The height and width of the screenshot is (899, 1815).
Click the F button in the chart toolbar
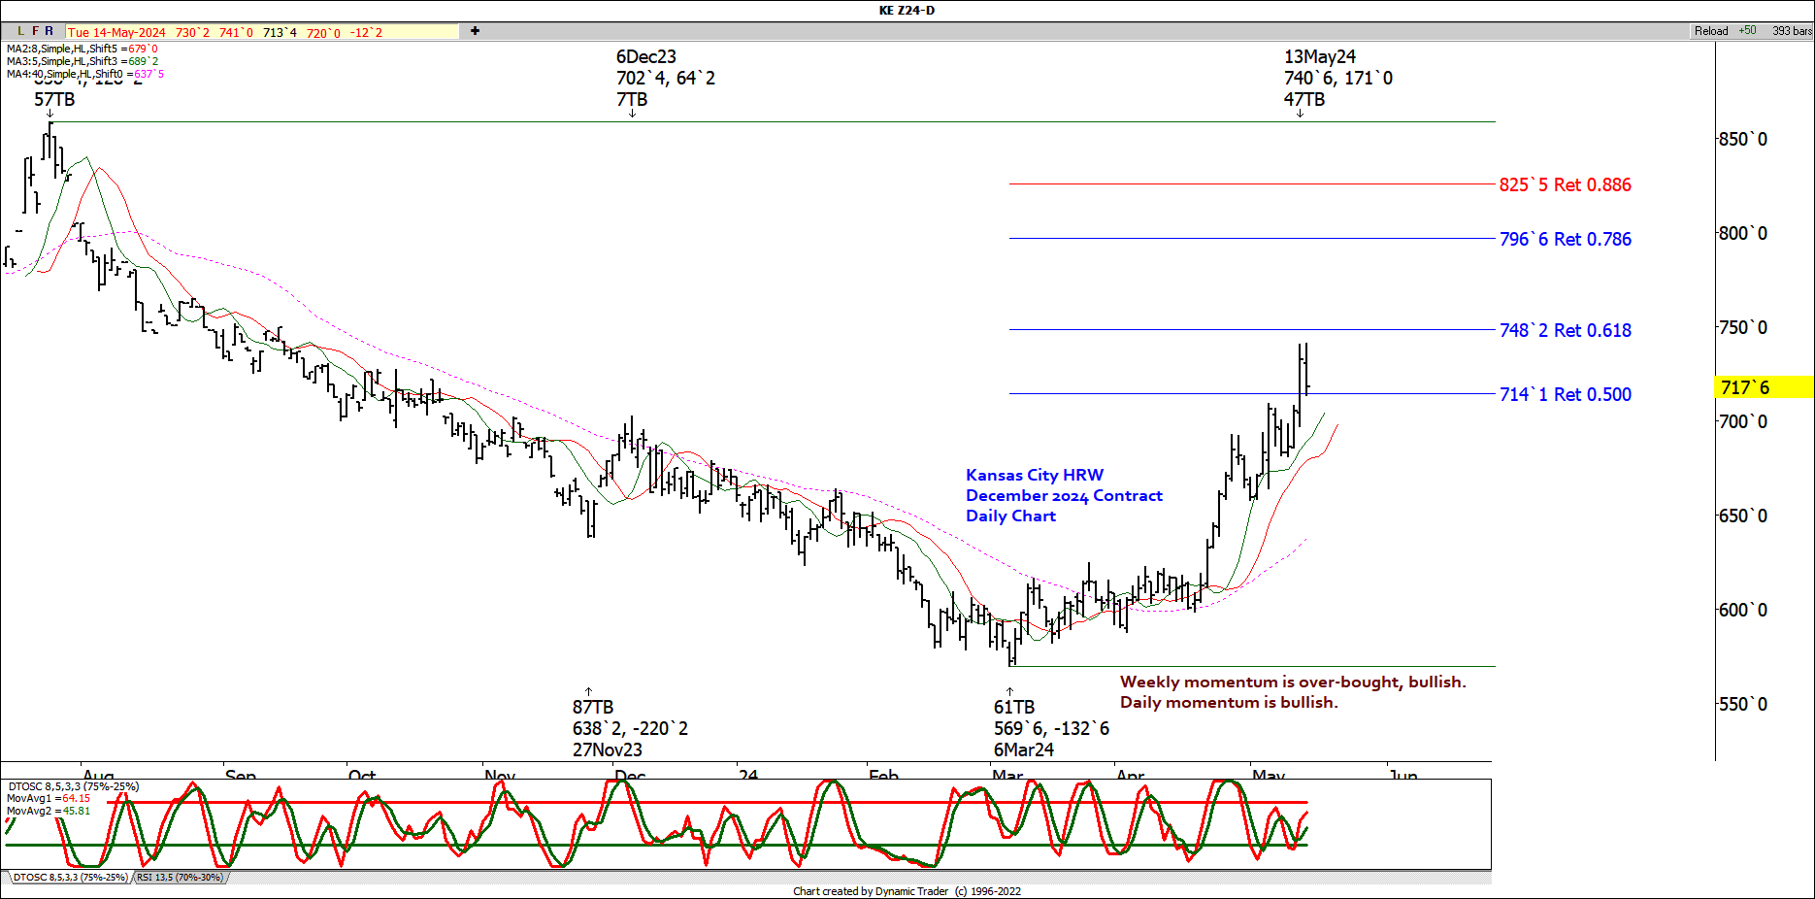pos(36,31)
